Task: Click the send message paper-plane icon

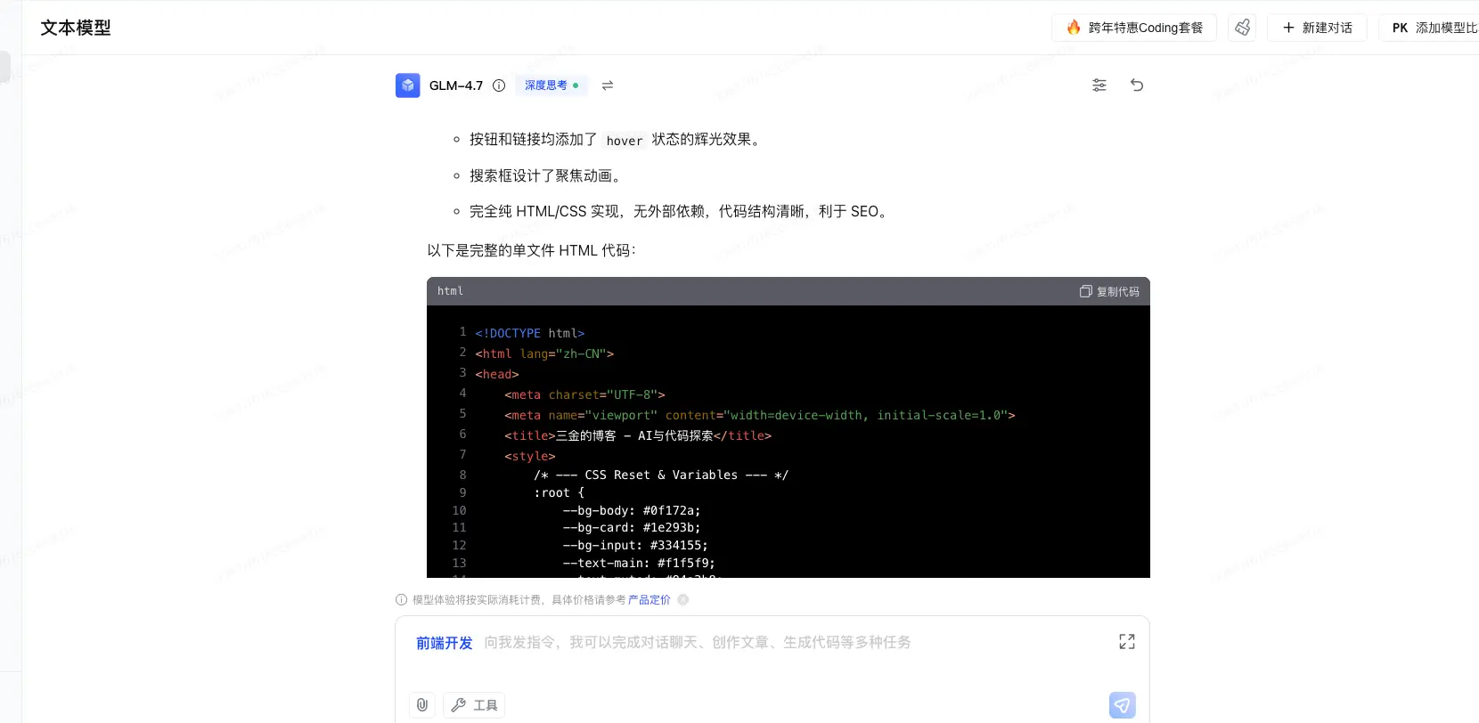Action: tap(1122, 705)
